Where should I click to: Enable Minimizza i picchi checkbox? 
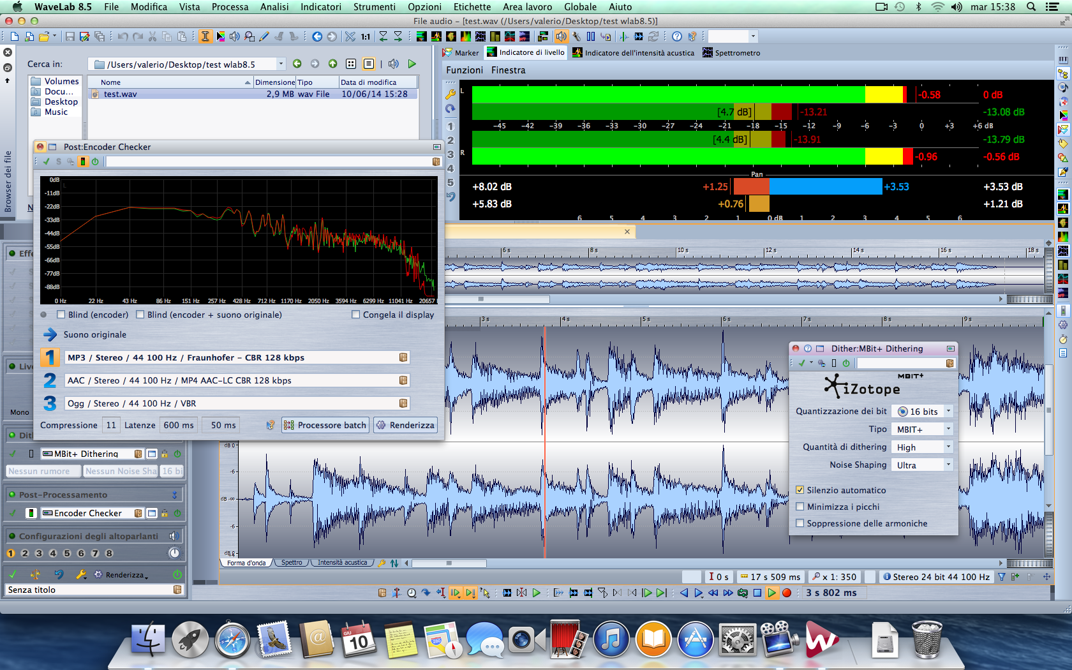(x=800, y=507)
